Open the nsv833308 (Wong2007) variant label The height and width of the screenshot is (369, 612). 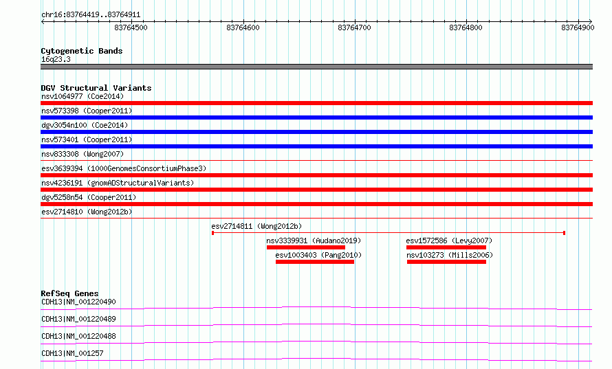click(x=83, y=154)
